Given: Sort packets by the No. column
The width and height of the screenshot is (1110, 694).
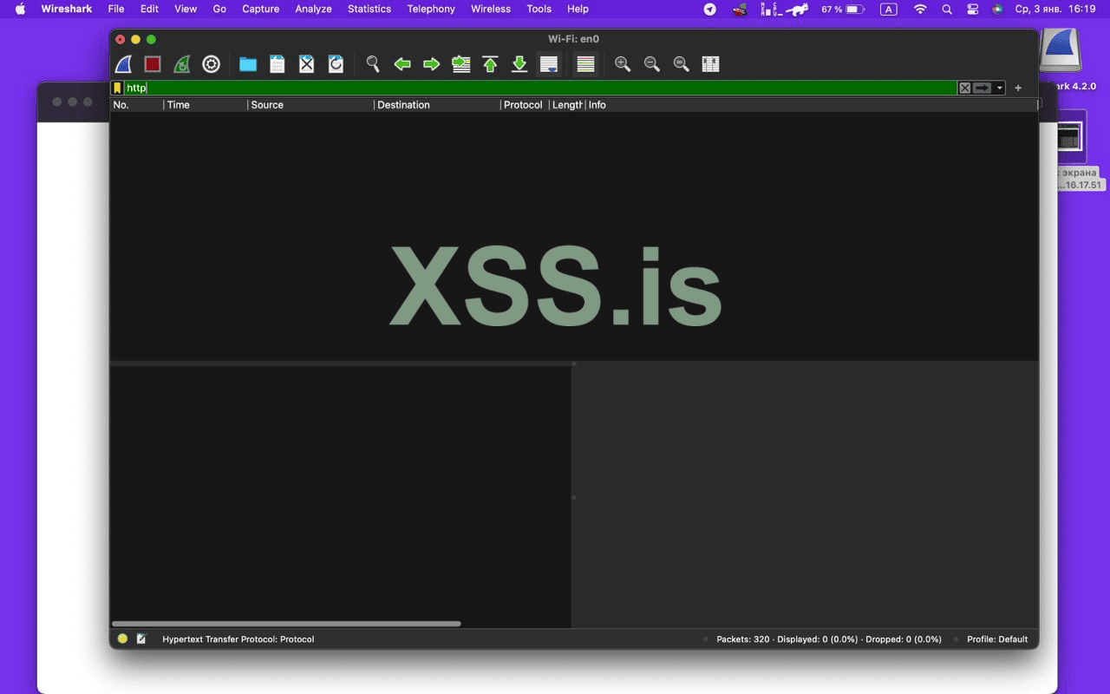Looking at the screenshot, I should pos(137,105).
